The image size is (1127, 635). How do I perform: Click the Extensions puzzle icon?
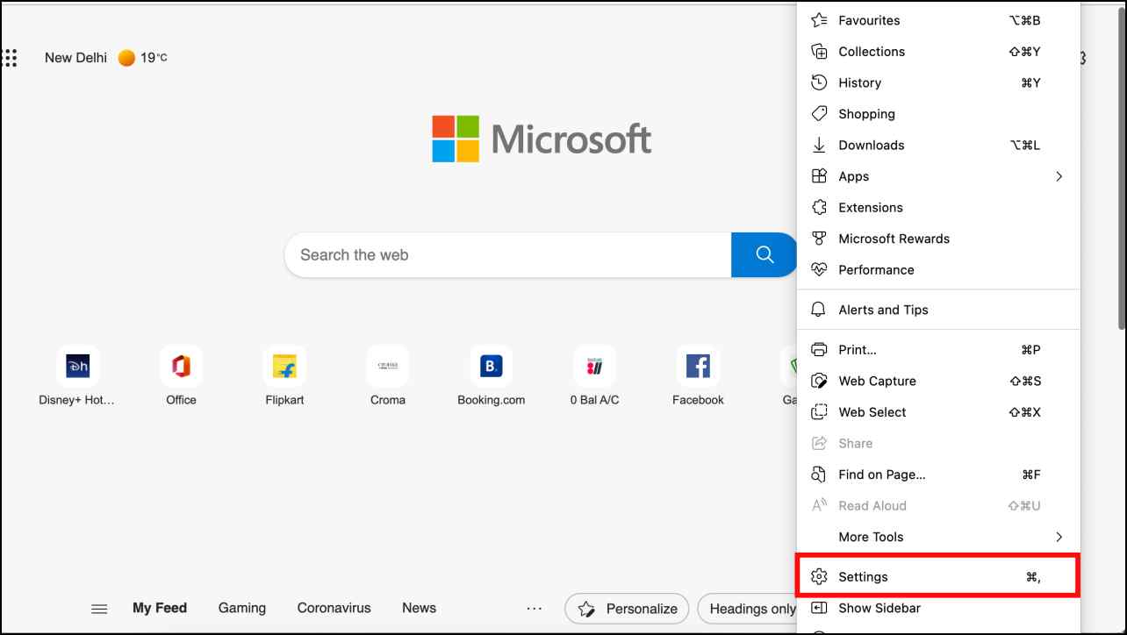coord(819,208)
